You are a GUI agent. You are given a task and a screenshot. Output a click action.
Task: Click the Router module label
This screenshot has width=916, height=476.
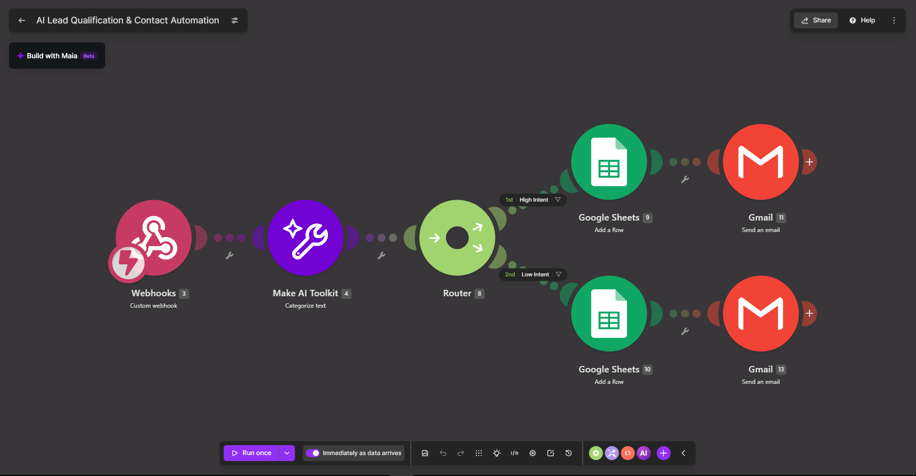tap(457, 293)
